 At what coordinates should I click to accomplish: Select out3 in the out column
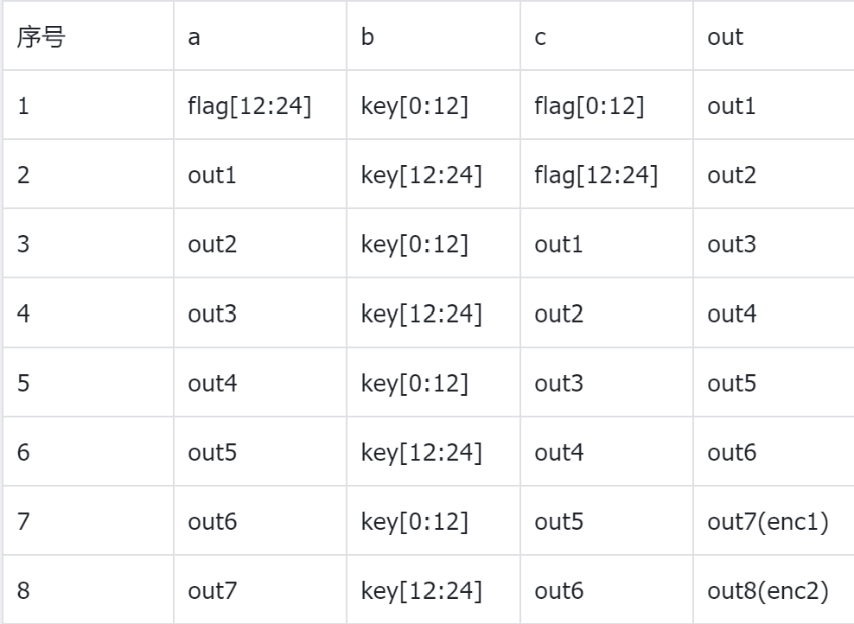point(730,245)
